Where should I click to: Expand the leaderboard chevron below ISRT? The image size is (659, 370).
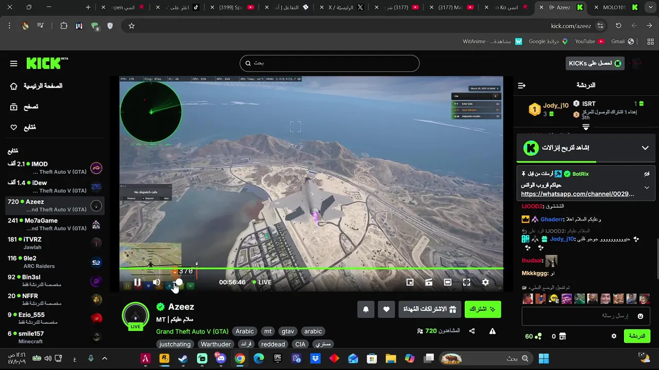coord(586,127)
